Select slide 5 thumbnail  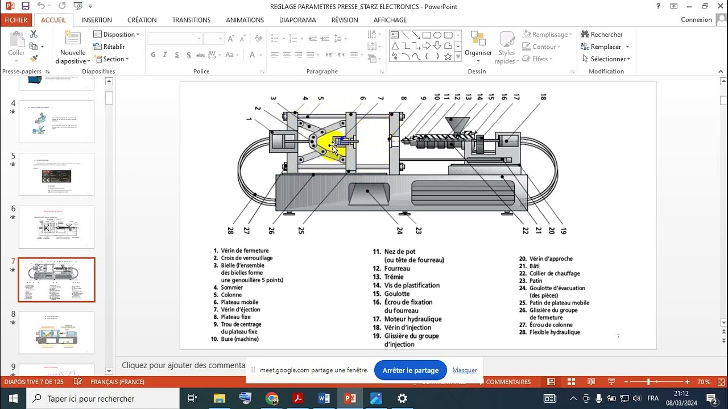[56, 174]
